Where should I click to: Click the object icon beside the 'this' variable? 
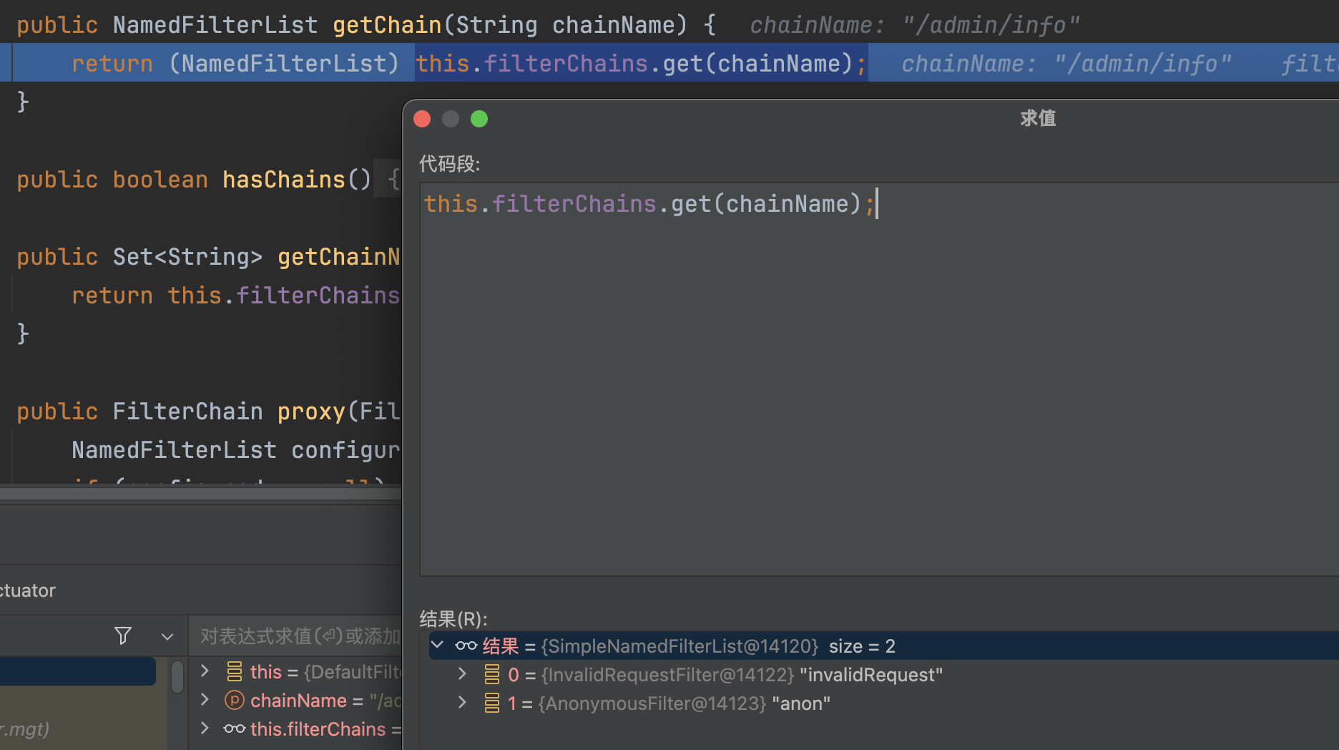point(235,671)
